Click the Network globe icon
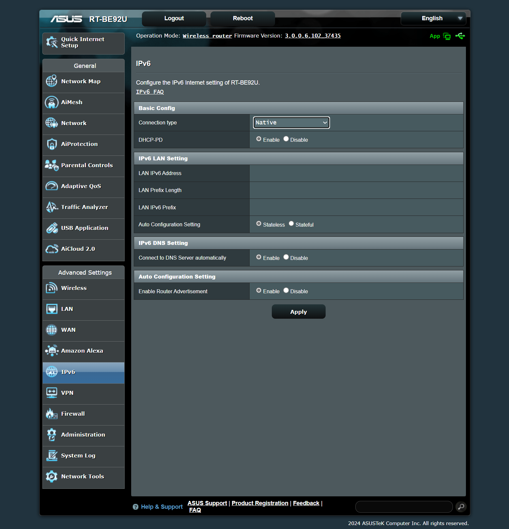Viewport: 509px width, 529px height. [52, 123]
